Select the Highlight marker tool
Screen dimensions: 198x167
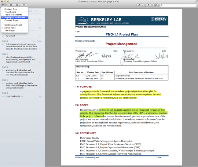click(x=139, y=5)
